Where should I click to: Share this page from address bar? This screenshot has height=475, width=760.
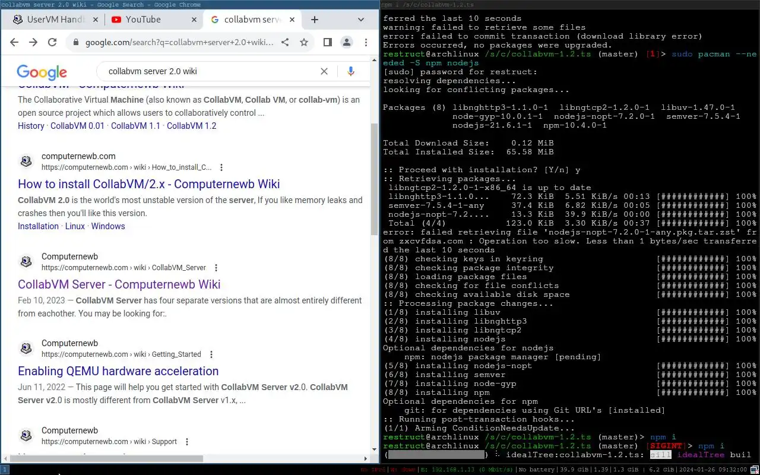click(285, 42)
